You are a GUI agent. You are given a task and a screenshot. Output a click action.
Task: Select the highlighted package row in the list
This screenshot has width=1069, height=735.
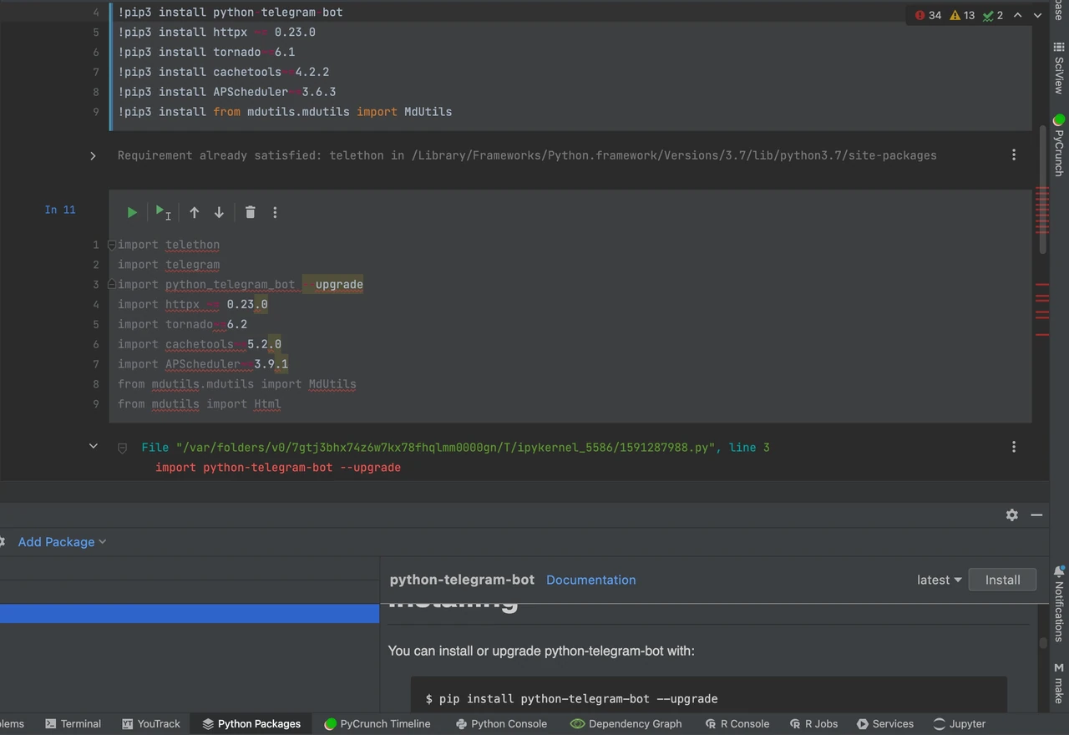(x=190, y=613)
